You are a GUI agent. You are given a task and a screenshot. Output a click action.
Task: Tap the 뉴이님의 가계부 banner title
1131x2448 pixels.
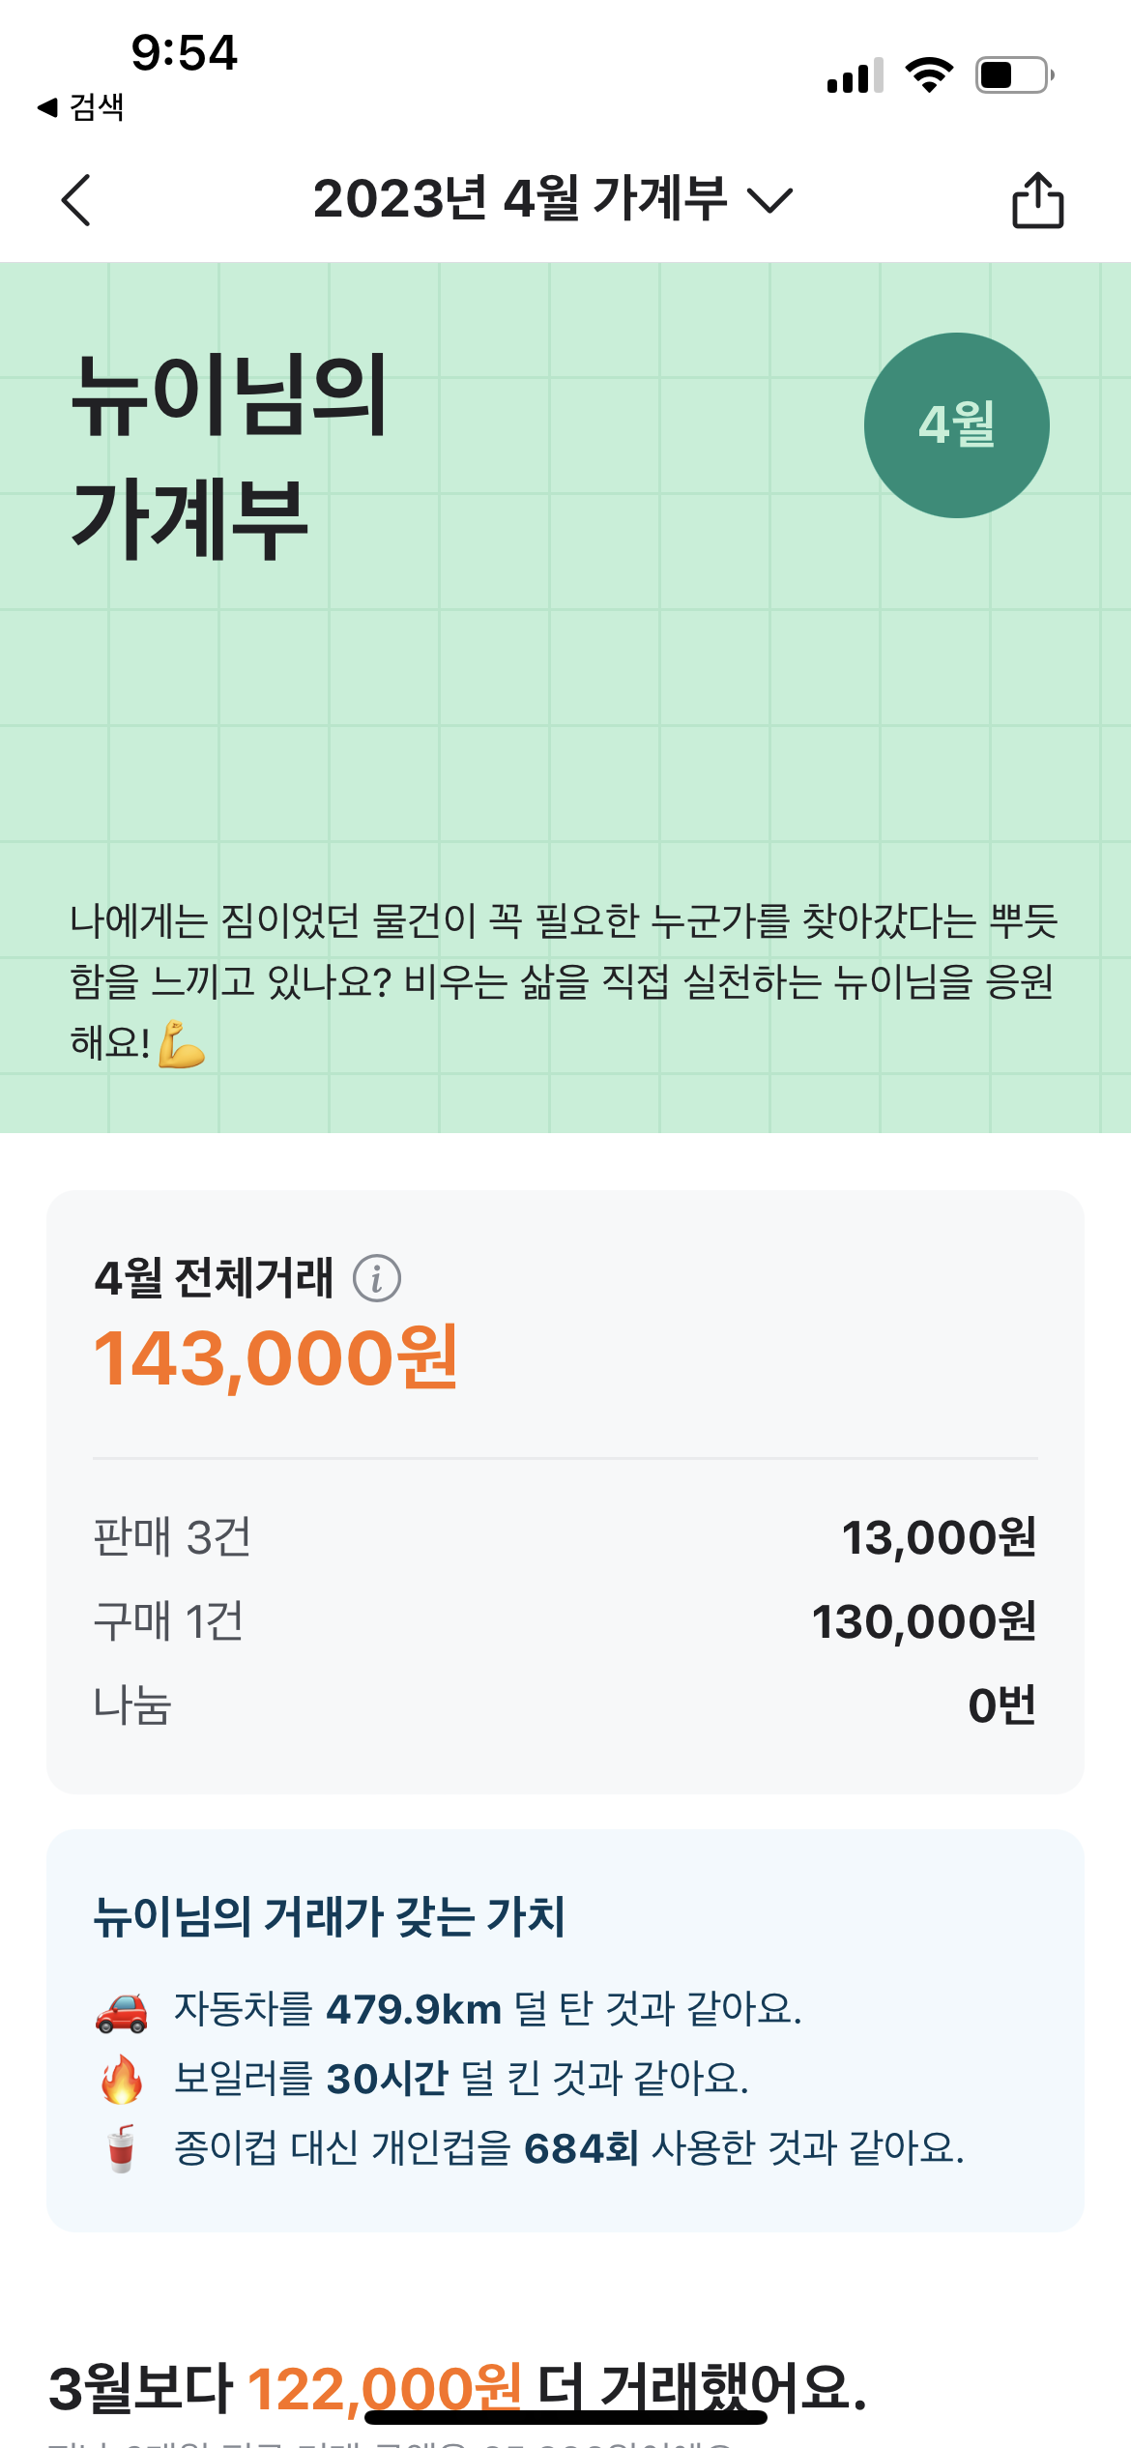point(229,454)
